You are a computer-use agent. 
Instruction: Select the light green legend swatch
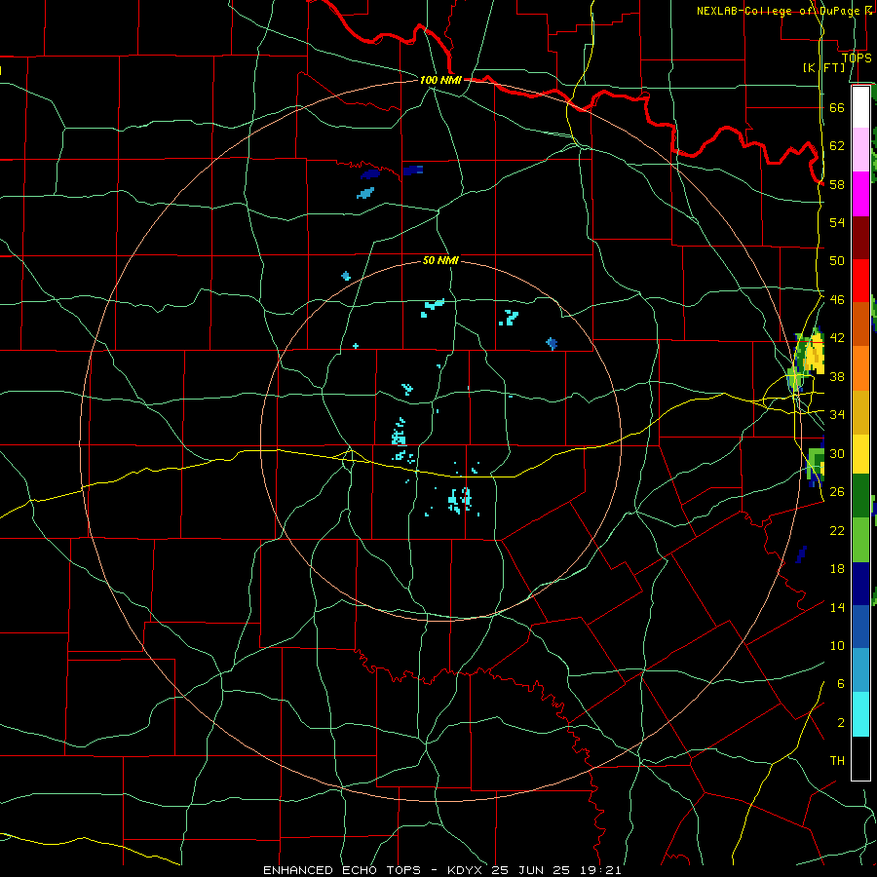[860, 540]
